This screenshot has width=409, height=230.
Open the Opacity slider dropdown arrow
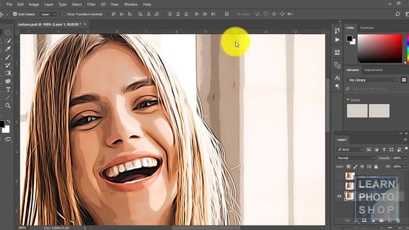[405, 158]
